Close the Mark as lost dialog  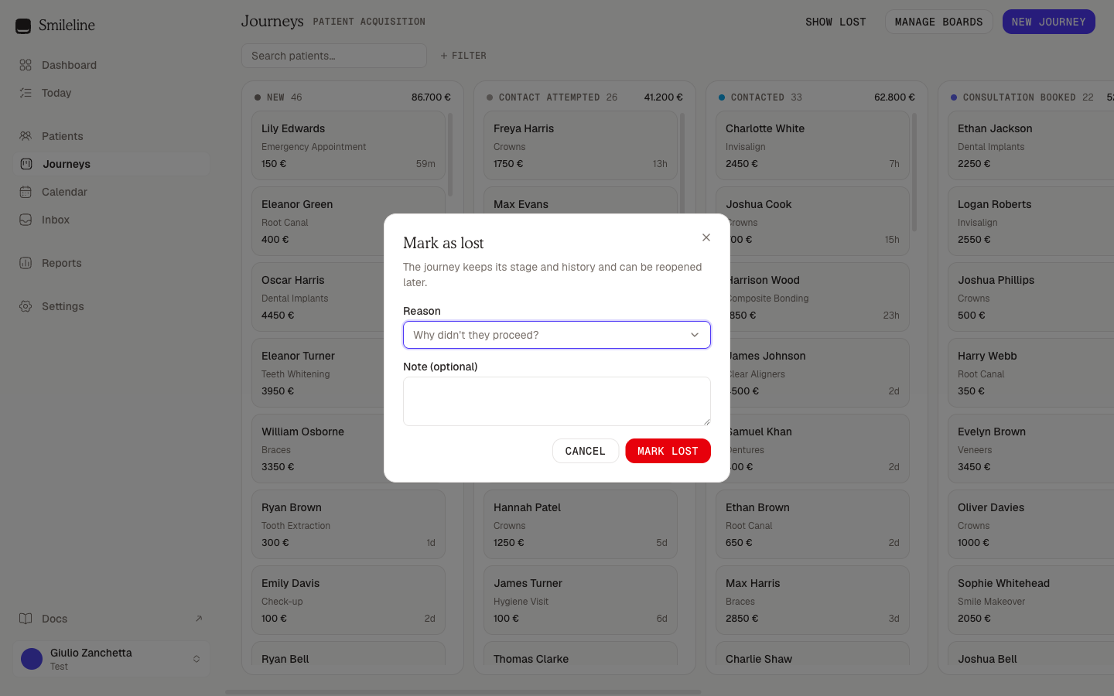point(706,237)
